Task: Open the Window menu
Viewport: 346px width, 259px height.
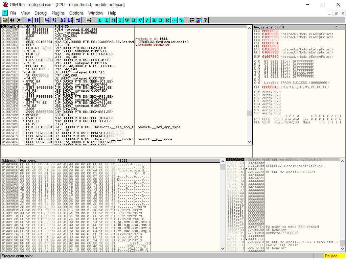Action: point(96,13)
